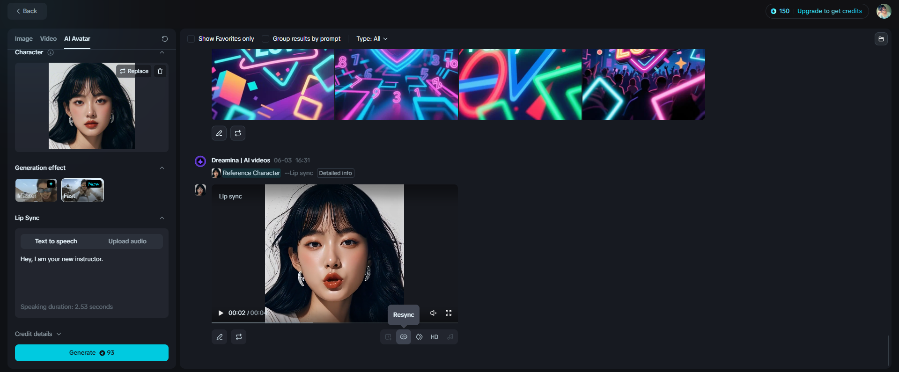Edit the lip sync video prompt
Screen dimensions: 899x372
point(219,337)
